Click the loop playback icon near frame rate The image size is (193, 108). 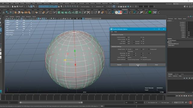point(186,103)
